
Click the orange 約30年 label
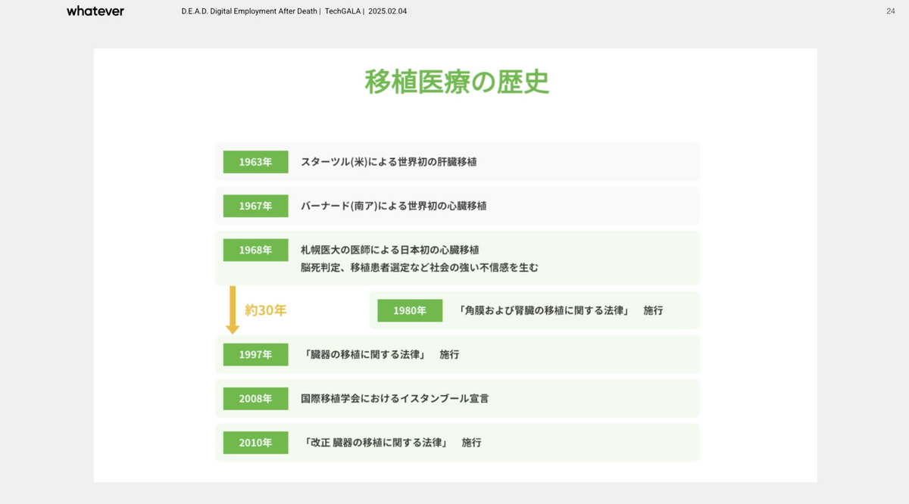(265, 310)
